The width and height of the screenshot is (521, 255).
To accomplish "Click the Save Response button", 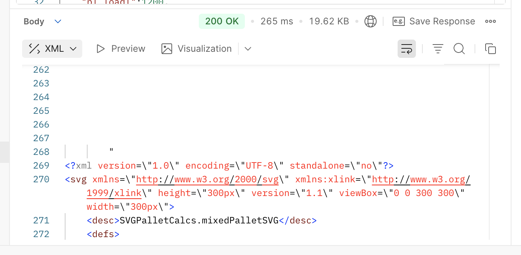I will tap(442, 21).
